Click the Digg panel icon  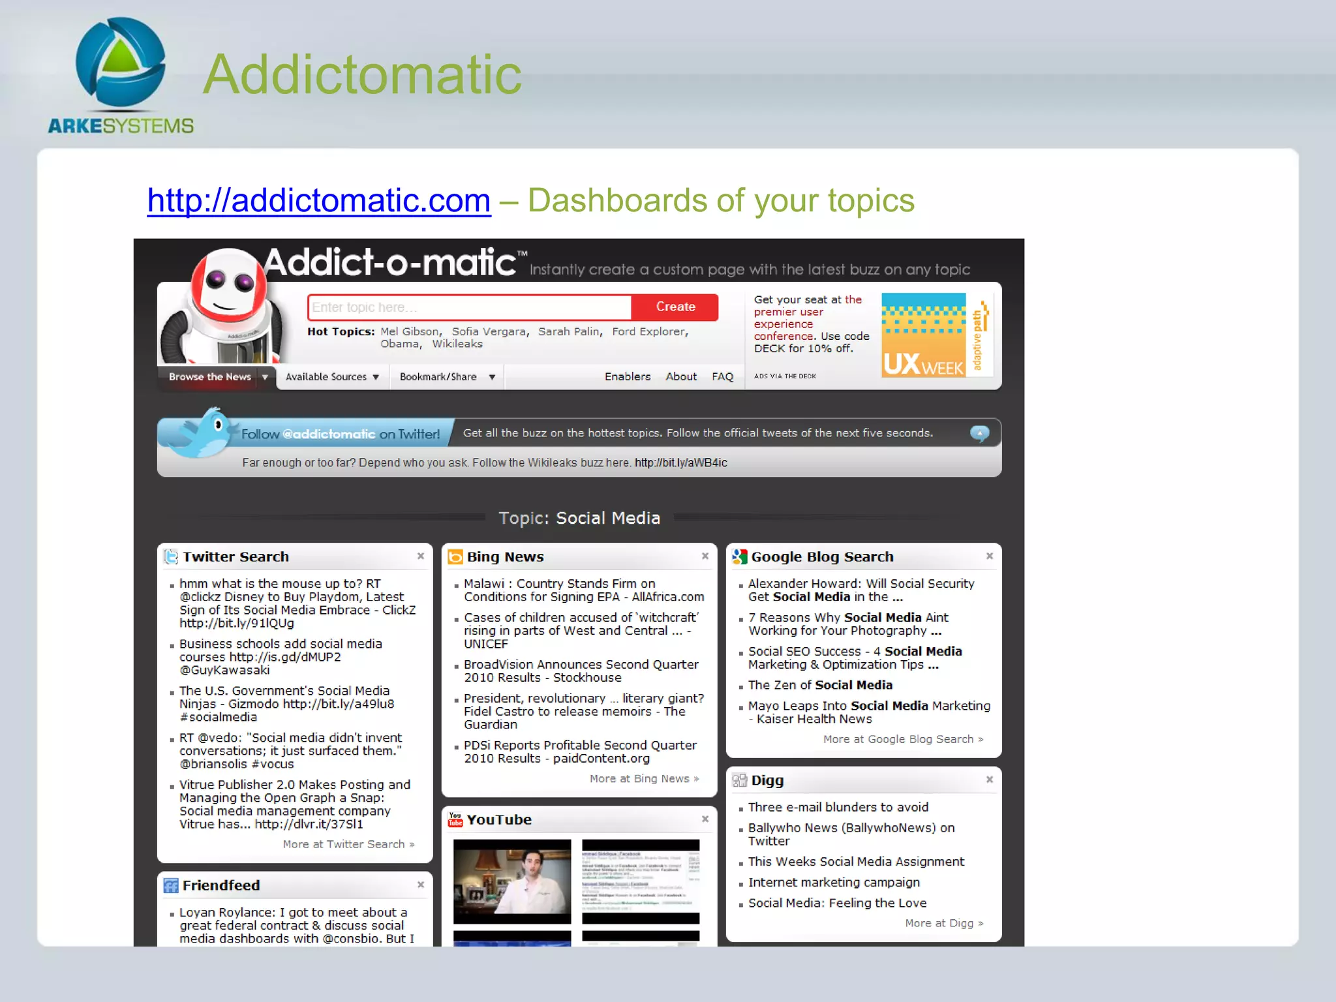[740, 780]
